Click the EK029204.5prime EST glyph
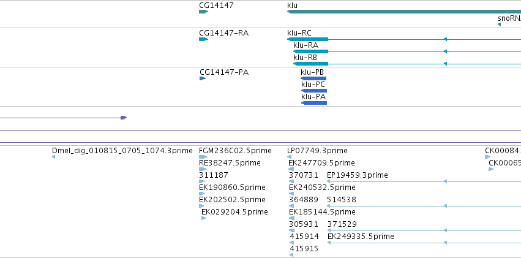Viewport: 521px width, 258px height. pyautogui.click(x=204, y=218)
